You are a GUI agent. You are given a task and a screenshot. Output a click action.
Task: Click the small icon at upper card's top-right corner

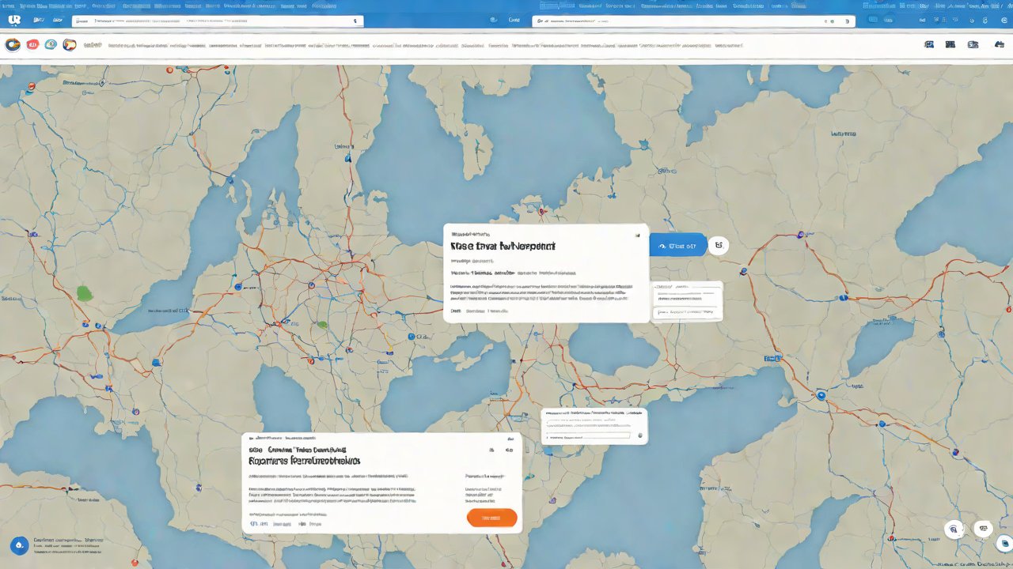coord(636,235)
